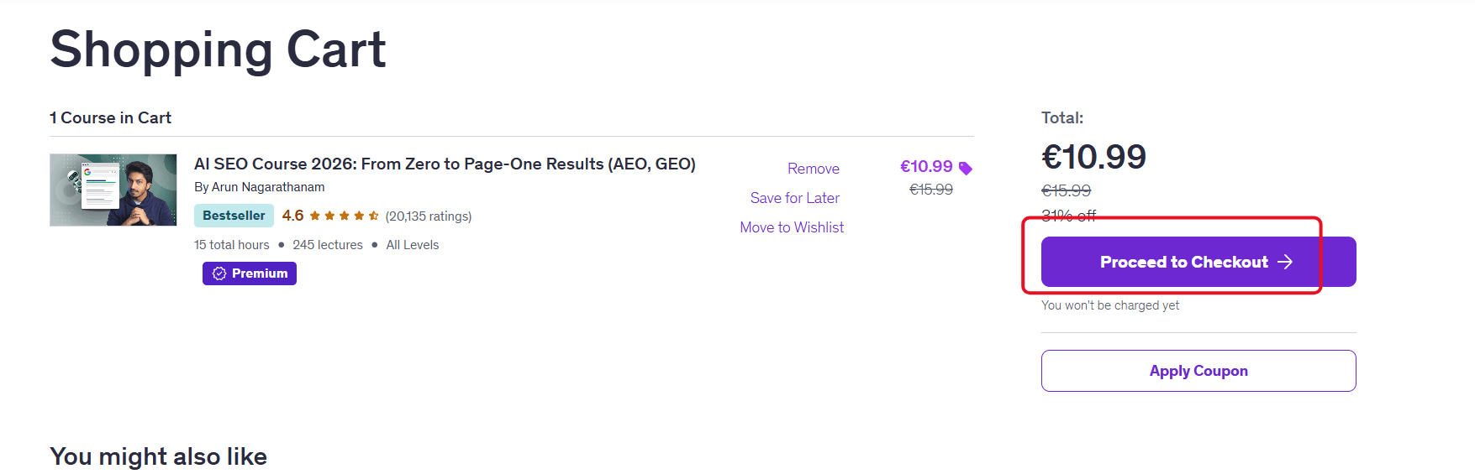1475x474 pixels.
Task: Click the Premium badge checkmark icon
Action: (x=219, y=273)
